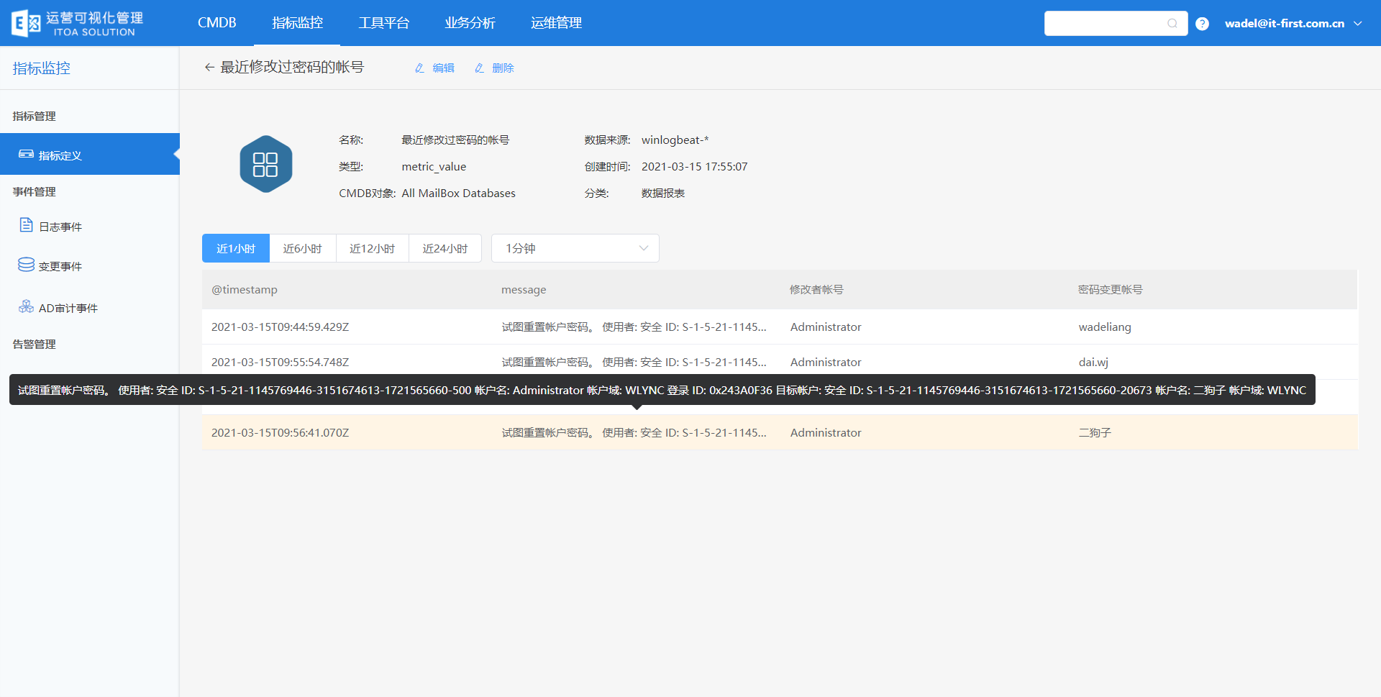Open the CMDB menu

point(217,23)
